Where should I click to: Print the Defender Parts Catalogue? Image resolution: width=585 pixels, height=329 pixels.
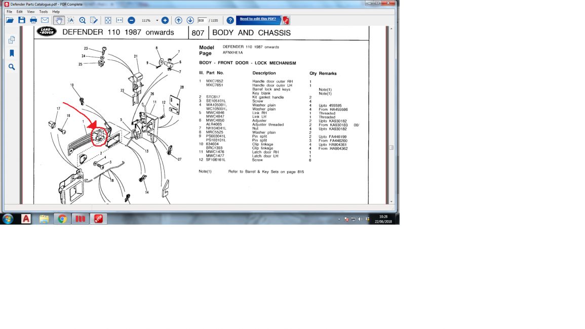click(x=33, y=20)
